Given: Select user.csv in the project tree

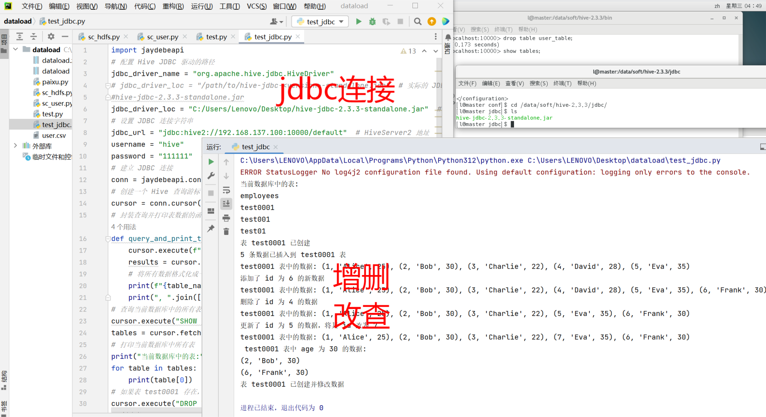Looking at the screenshot, I should (54, 135).
